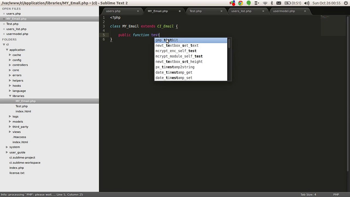350x197 pixels.
Task: Click the SimpleScreenRecorder tray icon
Action: 232,3
